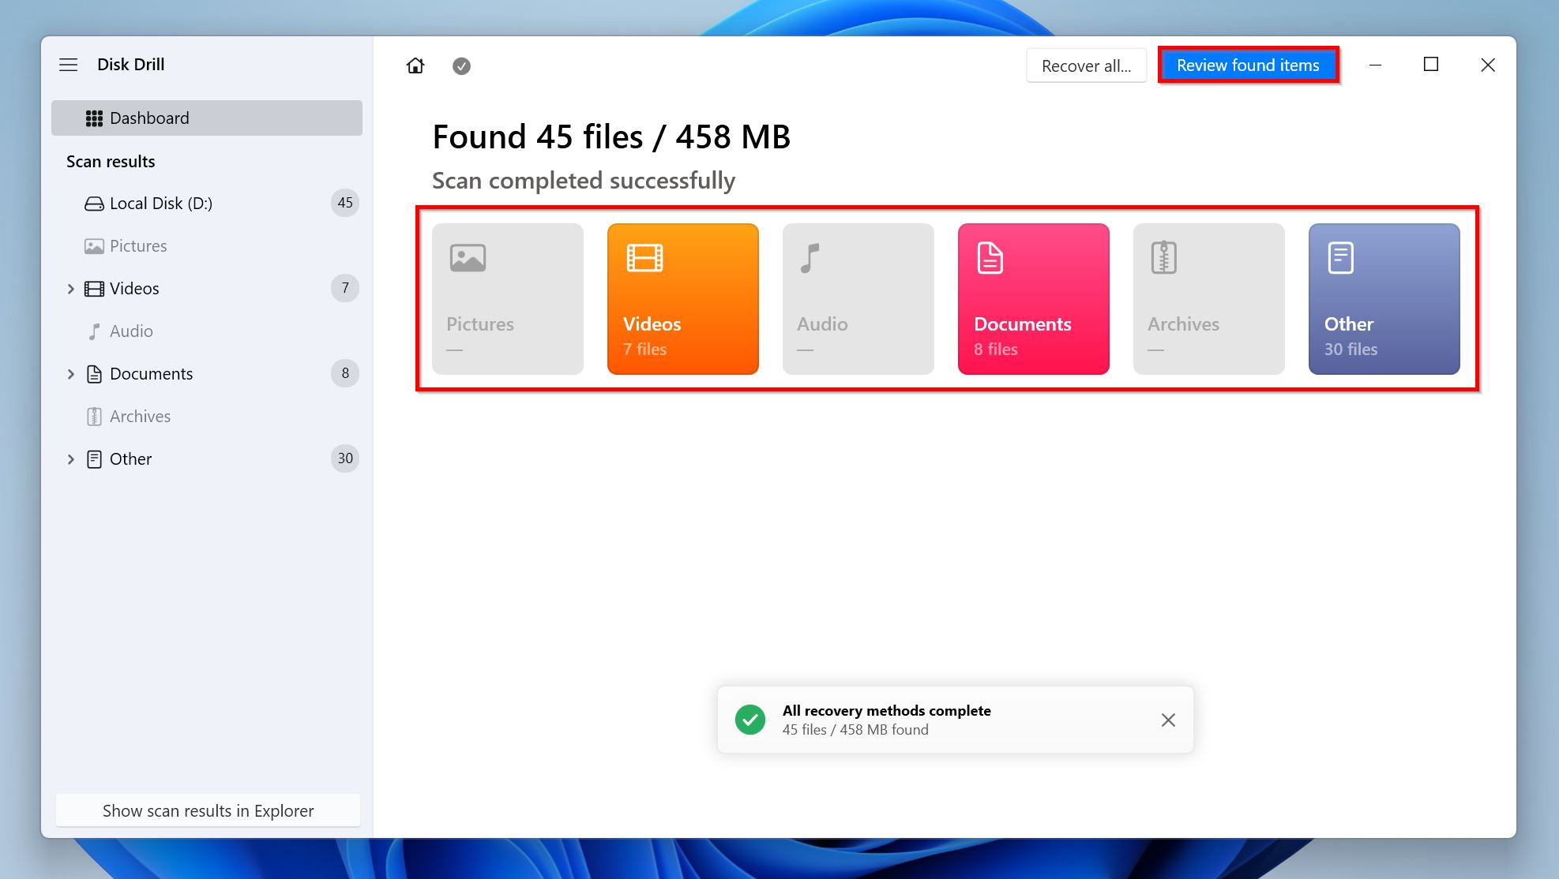Click the home icon in the toolbar
Image resolution: width=1559 pixels, height=879 pixels.
pyautogui.click(x=415, y=65)
